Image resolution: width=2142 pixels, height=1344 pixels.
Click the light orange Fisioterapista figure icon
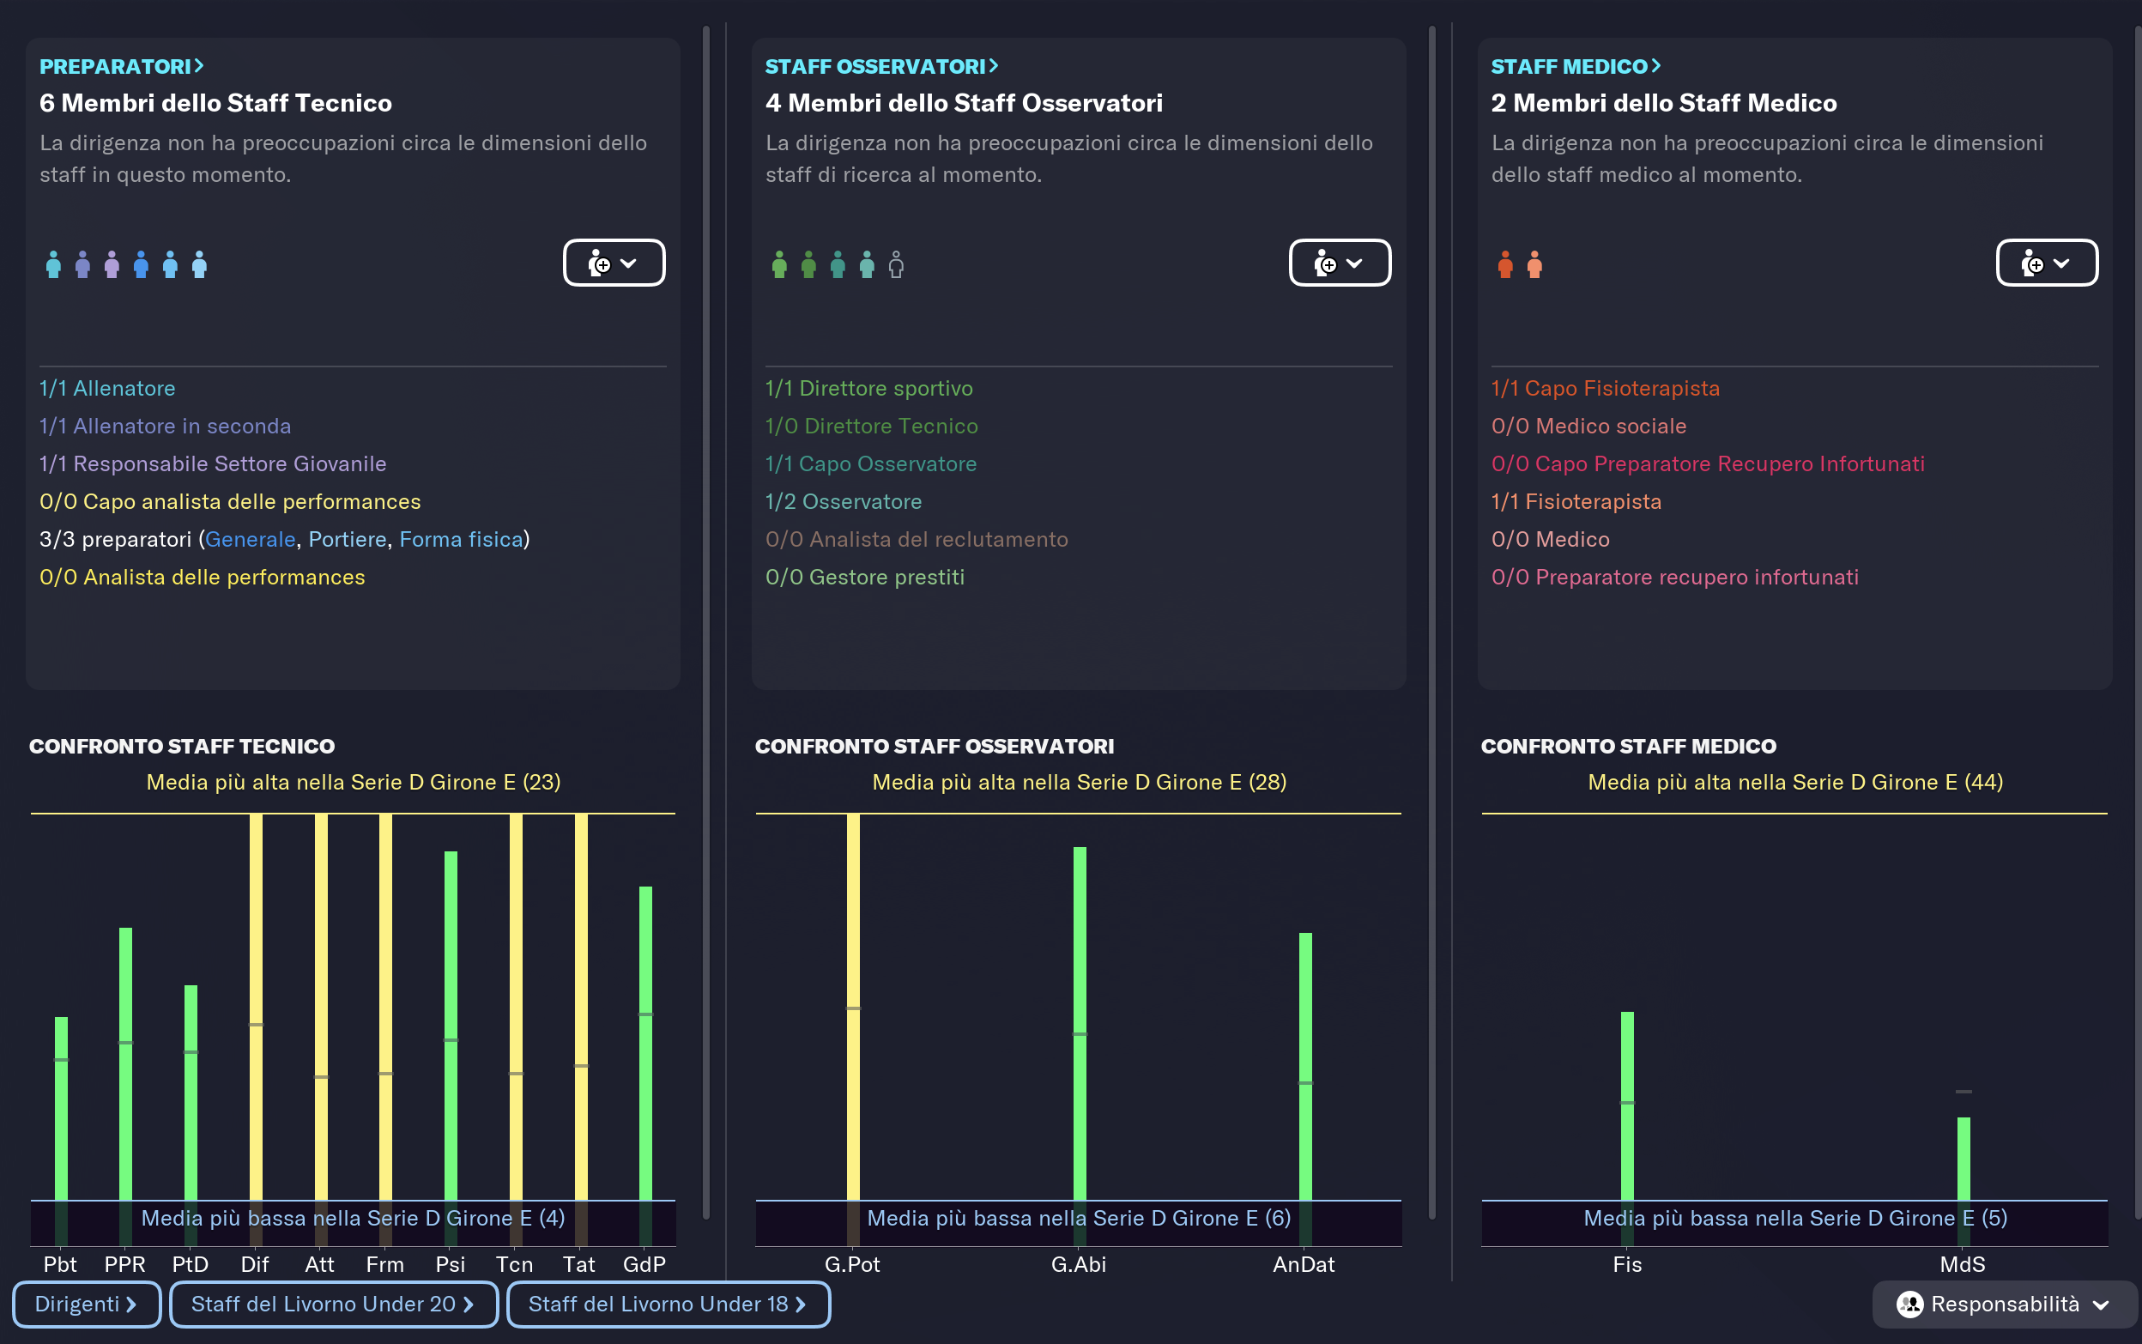click(1535, 265)
